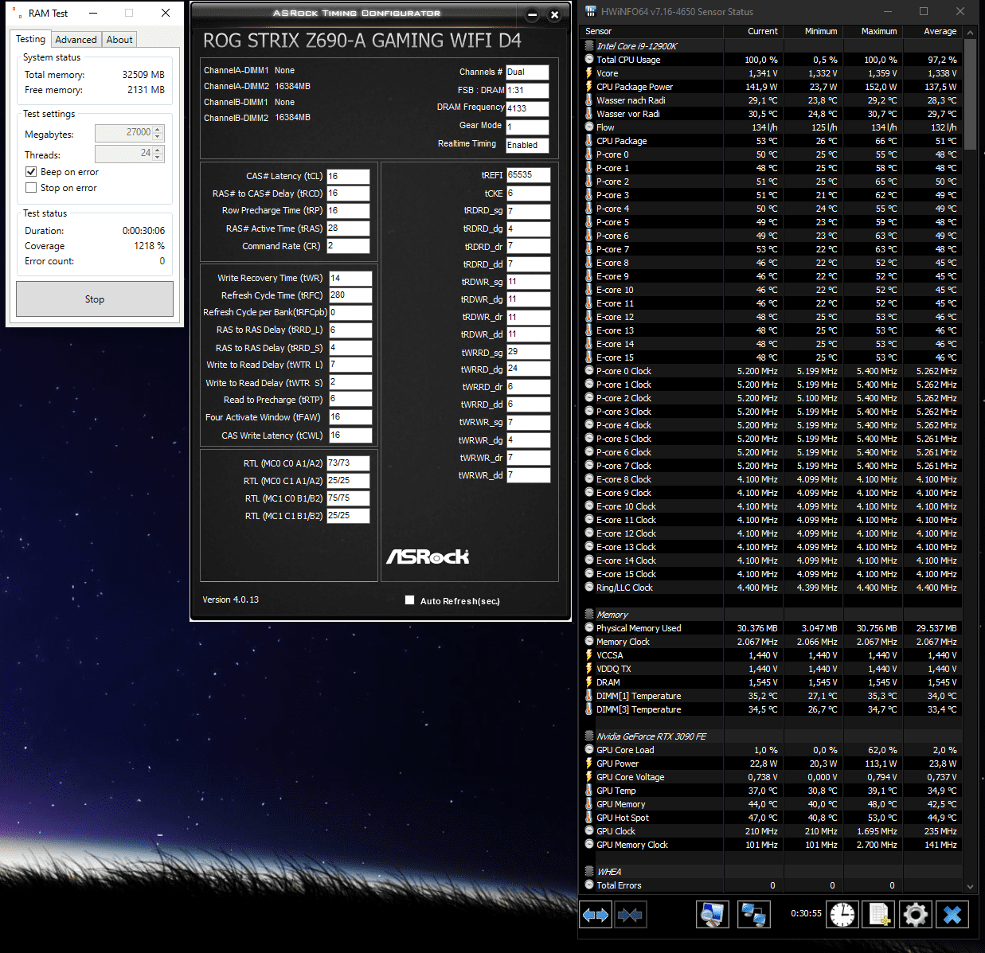Decrease Threads value with down arrow
Viewport: 985px width, 953px height.
click(158, 158)
